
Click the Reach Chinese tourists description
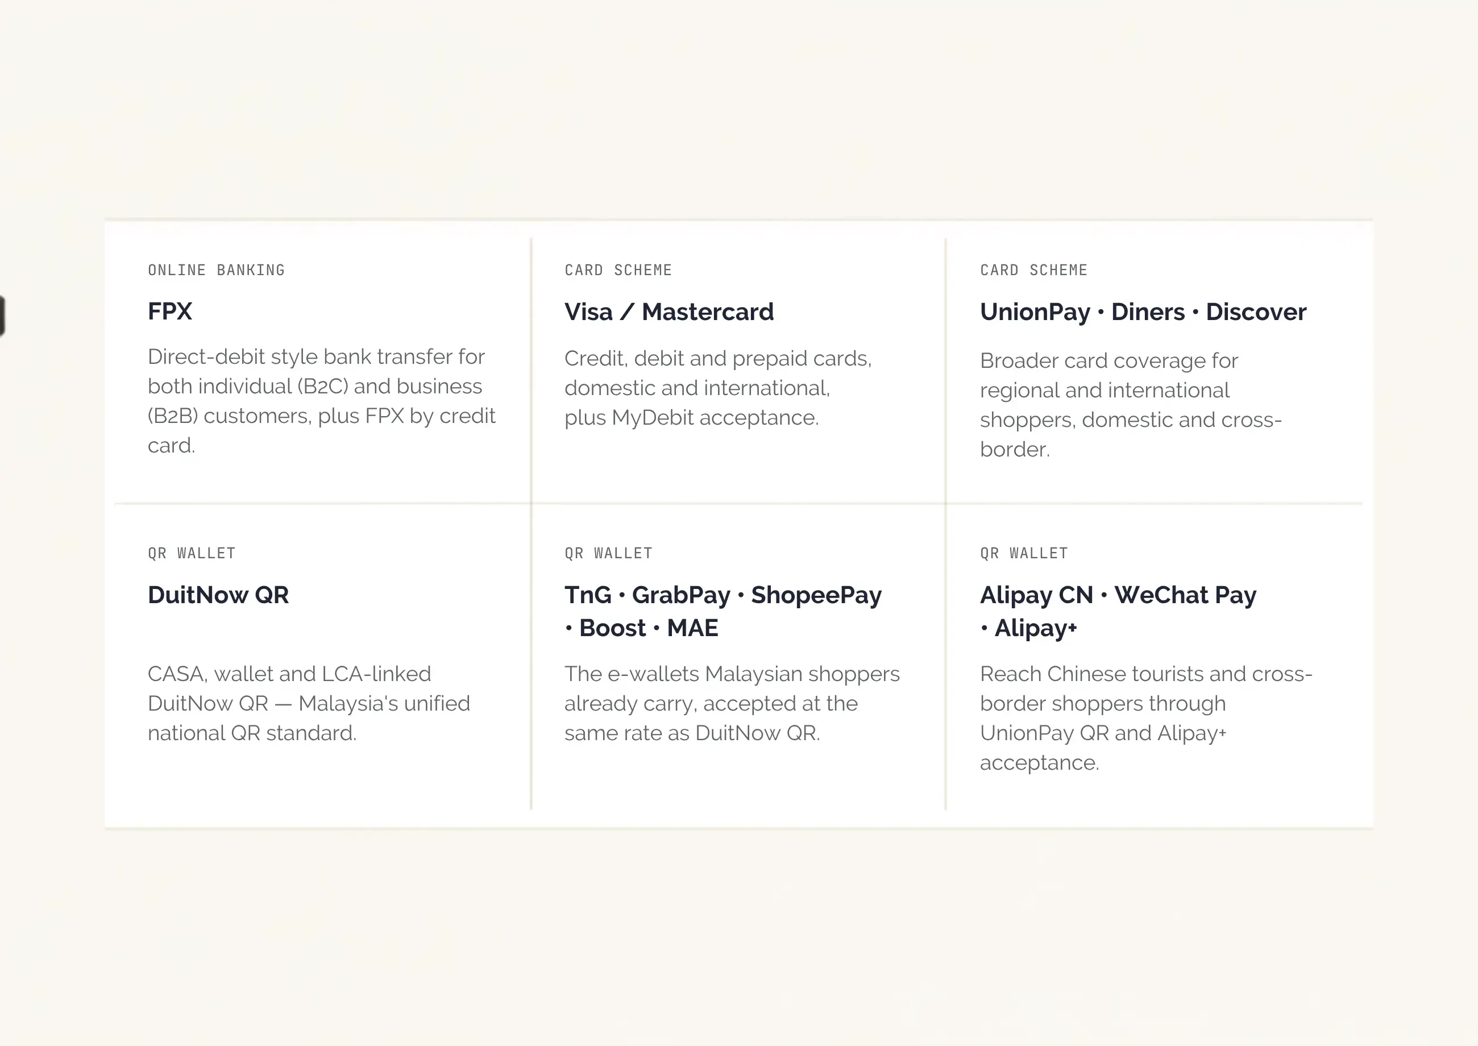1147,718
